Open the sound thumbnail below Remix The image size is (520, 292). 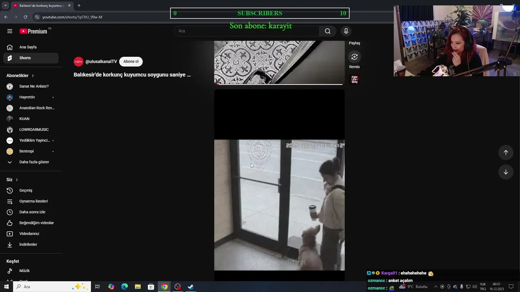(x=355, y=79)
